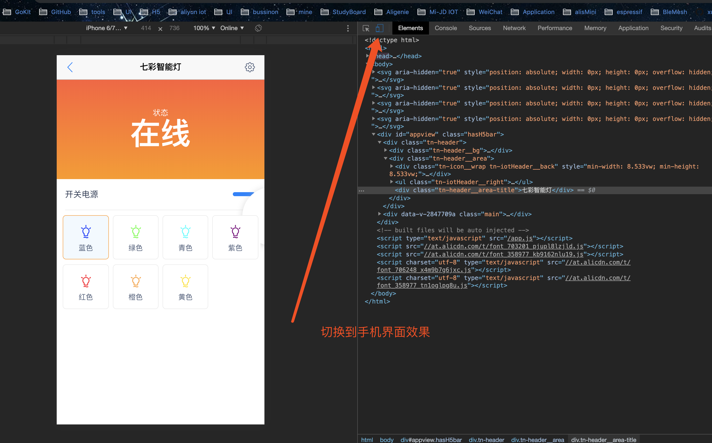Click the rotate screen icon
Image resolution: width=712 pixels, height=443 pixels.
coord(258,28)
